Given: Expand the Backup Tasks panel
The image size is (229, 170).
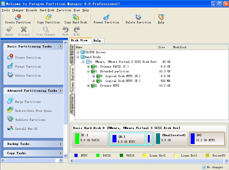Looking at the screenshot, I should [60, 144].
